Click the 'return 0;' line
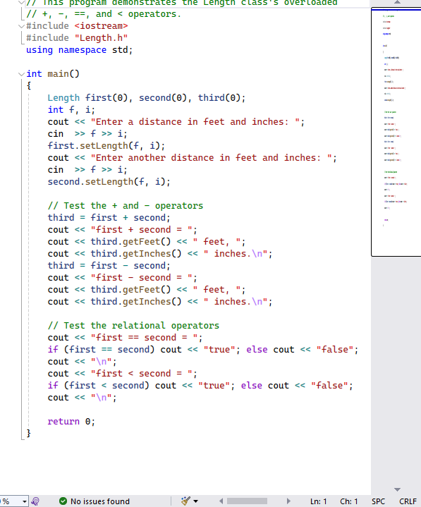The height and width of the screenshot is (507, 421). (x=71, y=421)
